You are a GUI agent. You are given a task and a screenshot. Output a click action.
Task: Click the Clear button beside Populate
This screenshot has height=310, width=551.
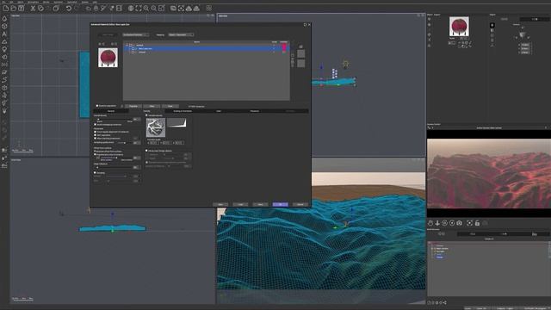[x=152, y=106]
